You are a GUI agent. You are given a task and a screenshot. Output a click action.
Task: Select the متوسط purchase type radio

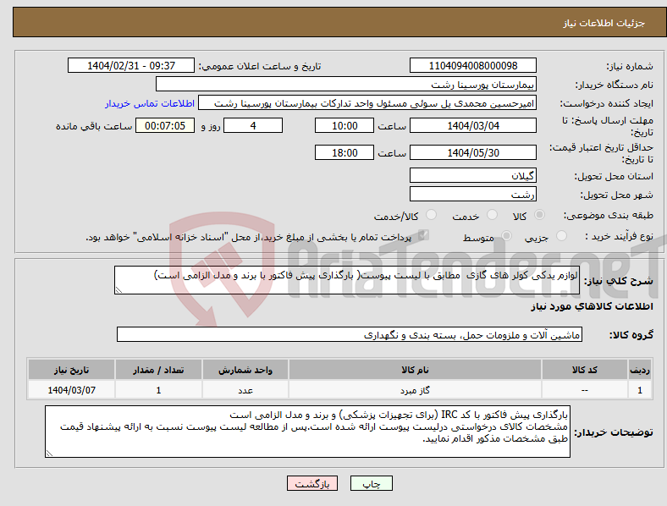(x=506, y=236)
